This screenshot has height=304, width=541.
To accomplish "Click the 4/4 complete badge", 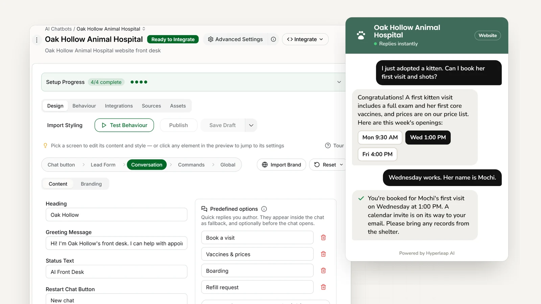I will [x=106, y=82].
